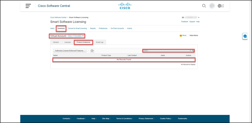Open the hamburger navigation menu
The height and width of the screenshot is (123, 252).
click(28, 6)
